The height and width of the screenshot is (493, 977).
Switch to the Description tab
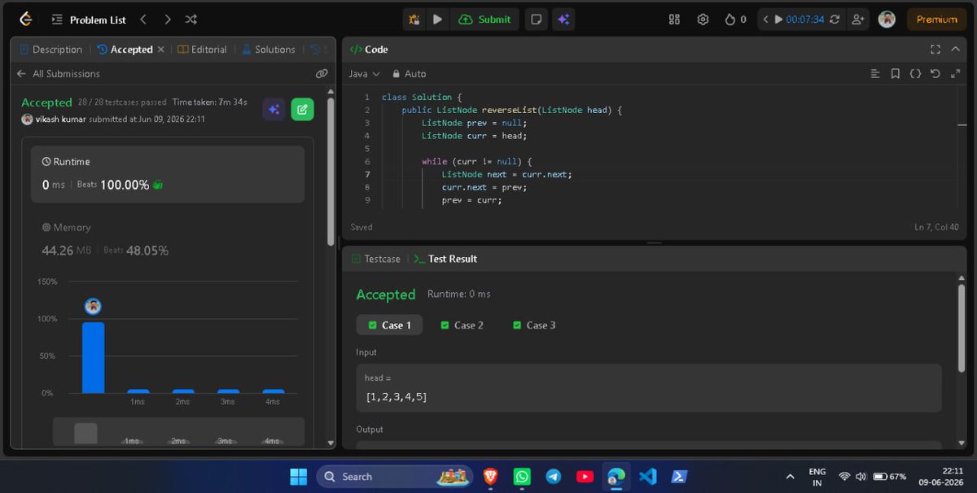(x=50, y=50)
